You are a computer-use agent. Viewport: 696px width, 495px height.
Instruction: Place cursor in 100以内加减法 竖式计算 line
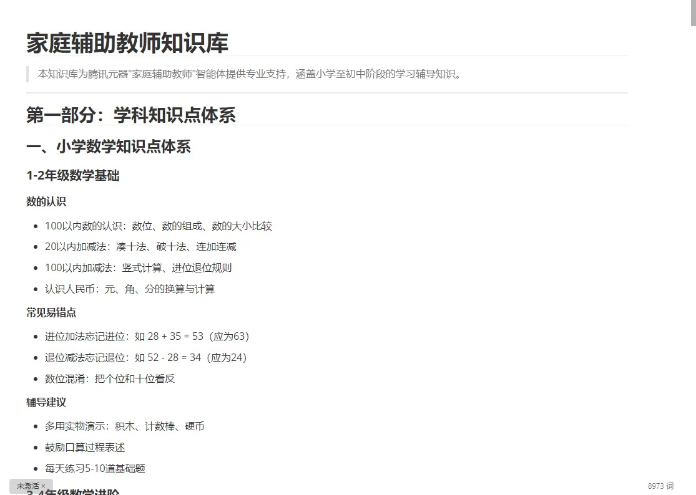[138, 268]
